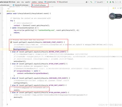Screen dimensions: 122x107
Task: Close the ContextConfig.java tab
Action: point(47,5)
